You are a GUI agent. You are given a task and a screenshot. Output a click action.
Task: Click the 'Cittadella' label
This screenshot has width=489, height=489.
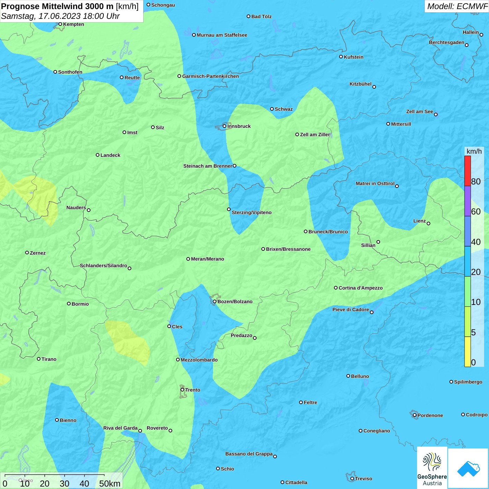pyautogui.click(x=296, y=482)
